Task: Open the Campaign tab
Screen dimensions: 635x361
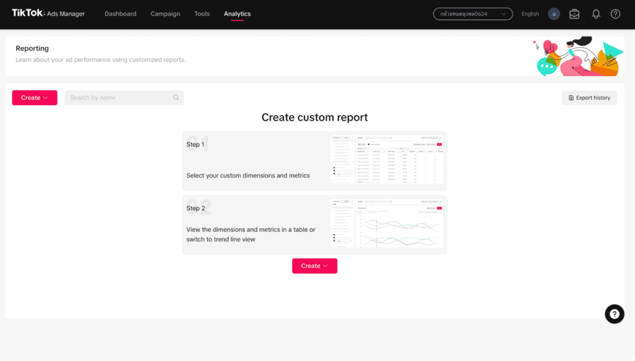Action: 165,14
